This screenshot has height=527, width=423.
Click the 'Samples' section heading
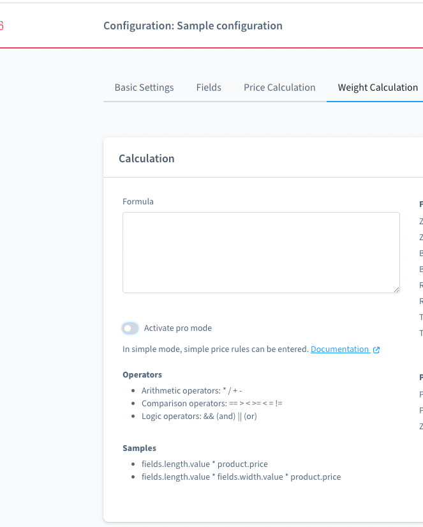(x=139, y=448)
